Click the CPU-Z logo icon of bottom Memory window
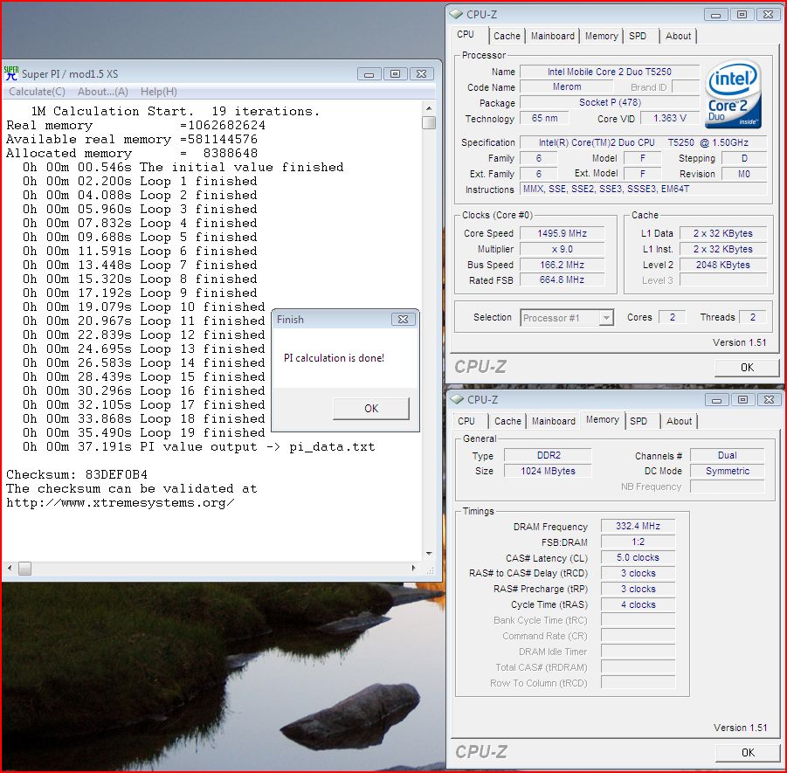787x773 pixels. coord(457,399)
